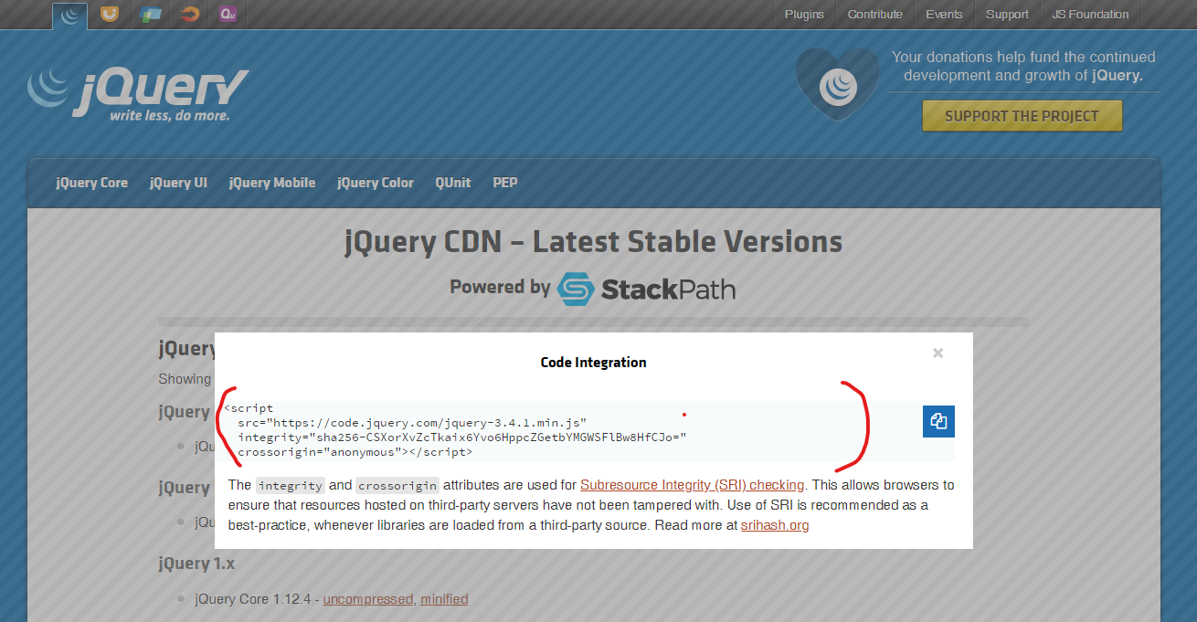Open the Subresource Integrity (SRI) checking link

(692, 485)
